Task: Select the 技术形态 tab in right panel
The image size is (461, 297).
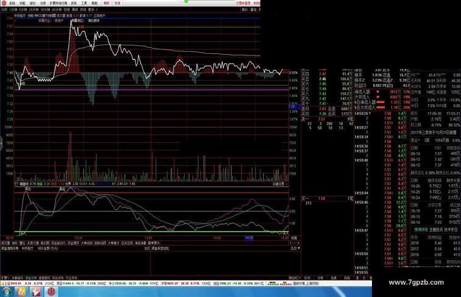Action: (451, 229)
